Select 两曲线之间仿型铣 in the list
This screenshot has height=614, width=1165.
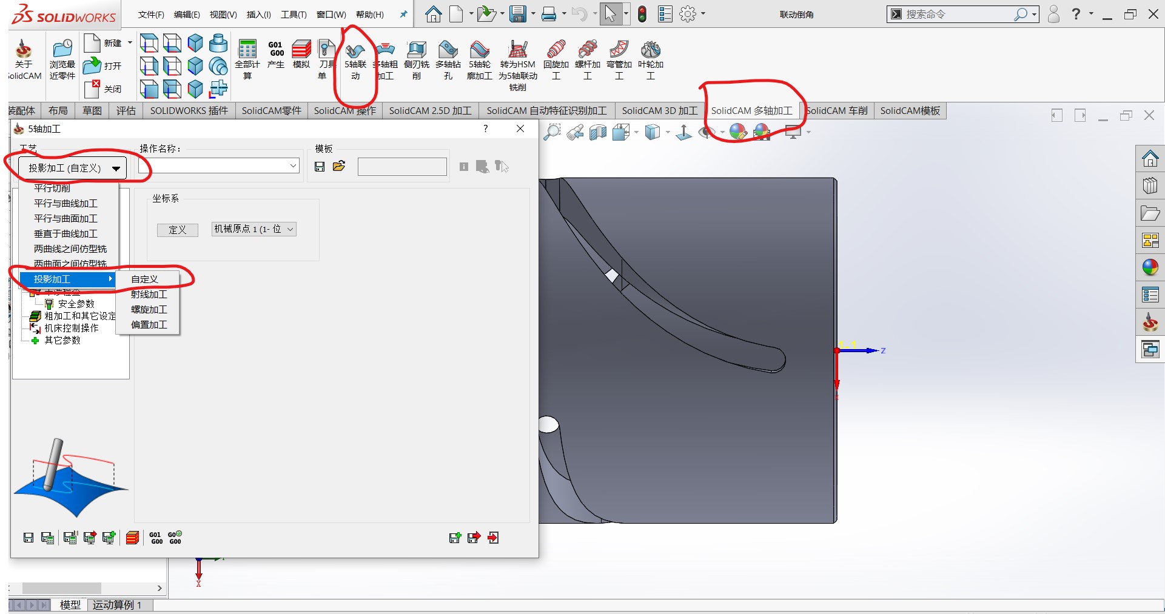pos(70,249)
